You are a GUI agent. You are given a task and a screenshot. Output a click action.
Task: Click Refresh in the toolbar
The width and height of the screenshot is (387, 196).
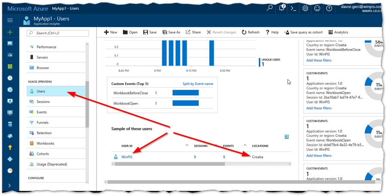(x=251, y=32)
